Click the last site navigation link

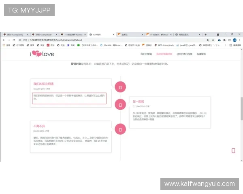pyautogui.click(x=201, y=54)
